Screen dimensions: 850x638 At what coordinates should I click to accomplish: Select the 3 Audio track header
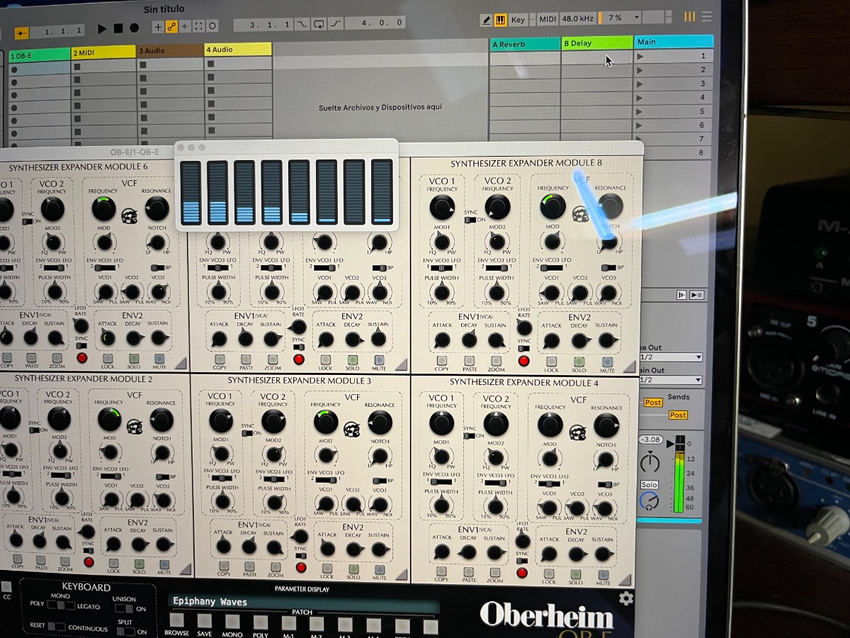coord(170,50)
